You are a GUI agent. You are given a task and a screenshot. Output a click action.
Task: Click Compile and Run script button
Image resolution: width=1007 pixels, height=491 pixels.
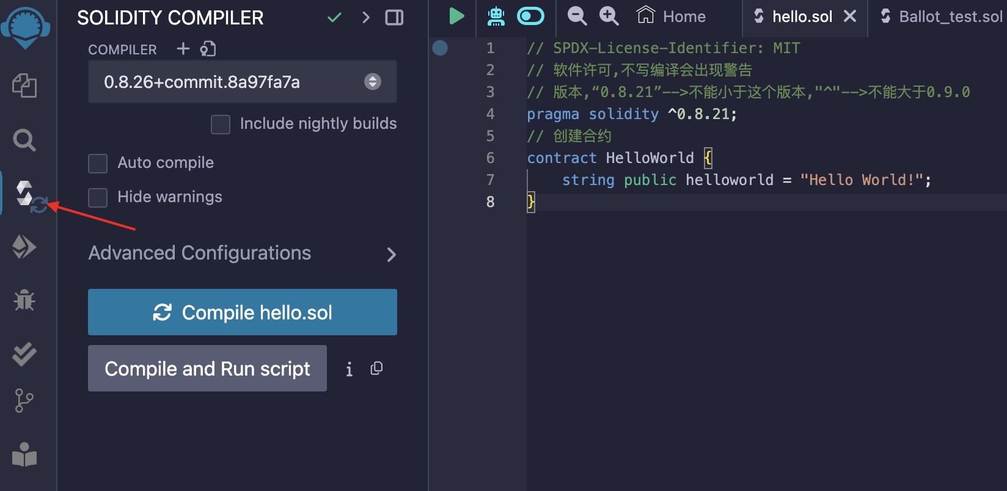point(207,368)
